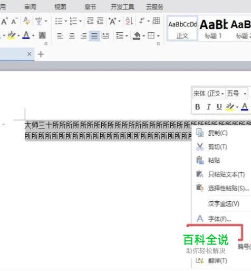Decrease the paragraph indent
251x271 pixels.
90,21
